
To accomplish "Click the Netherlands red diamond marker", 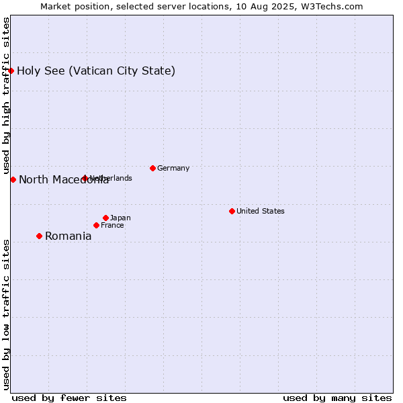I will tap(85, 178).
